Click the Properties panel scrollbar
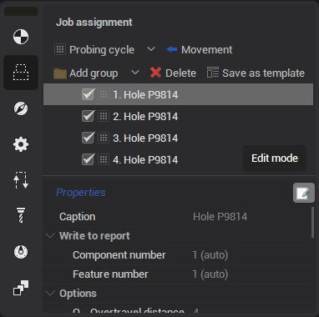Viewport: 319px width, 317px height. 313,223
